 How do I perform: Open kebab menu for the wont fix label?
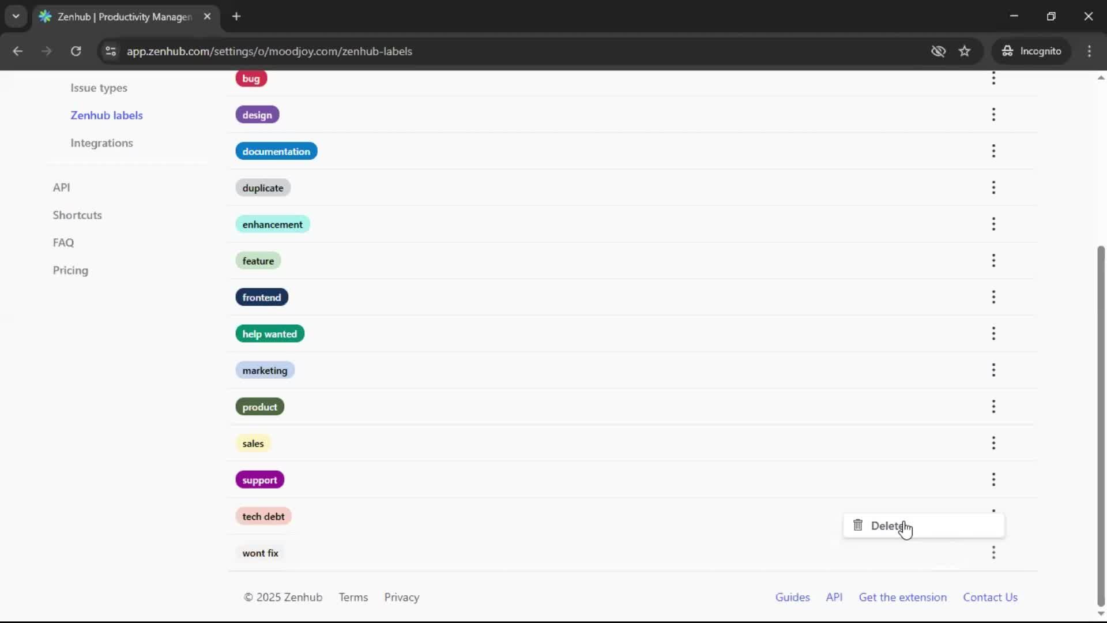point(994,553)
